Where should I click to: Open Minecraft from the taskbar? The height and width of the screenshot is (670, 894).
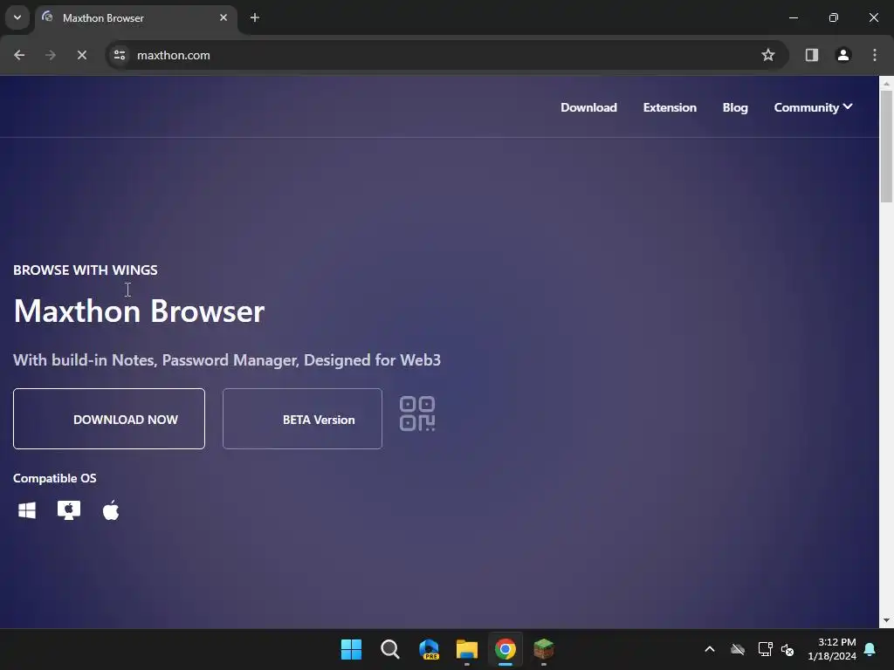[x=543, y=649]
